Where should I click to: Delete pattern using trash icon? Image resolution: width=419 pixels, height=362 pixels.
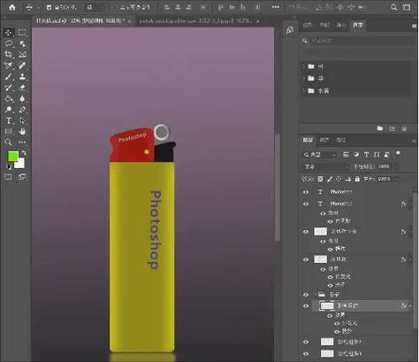click(x=405, y=128)
